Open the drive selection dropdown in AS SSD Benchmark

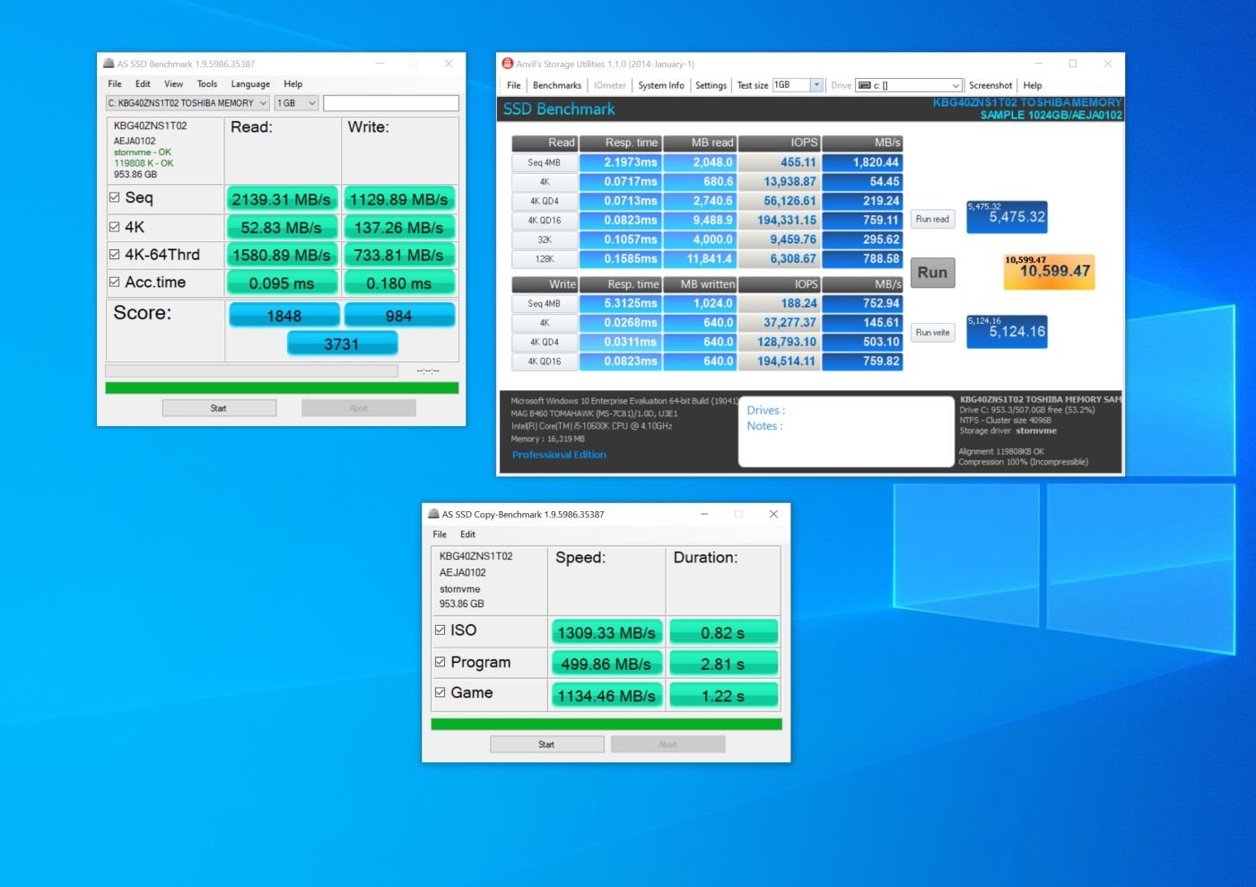pyautogui.click(x=188, y=103)
